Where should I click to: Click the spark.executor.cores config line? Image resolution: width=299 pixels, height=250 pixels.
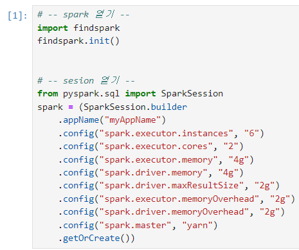tap(151, 147)
